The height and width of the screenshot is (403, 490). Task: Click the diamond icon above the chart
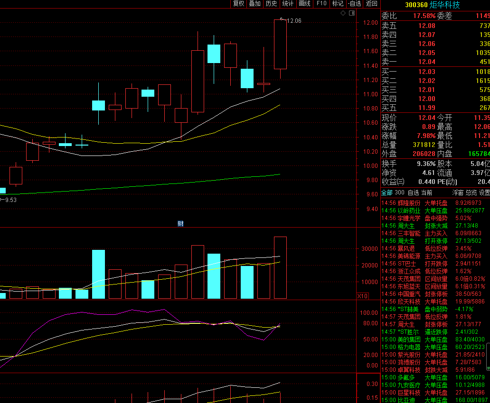point(343,13)
